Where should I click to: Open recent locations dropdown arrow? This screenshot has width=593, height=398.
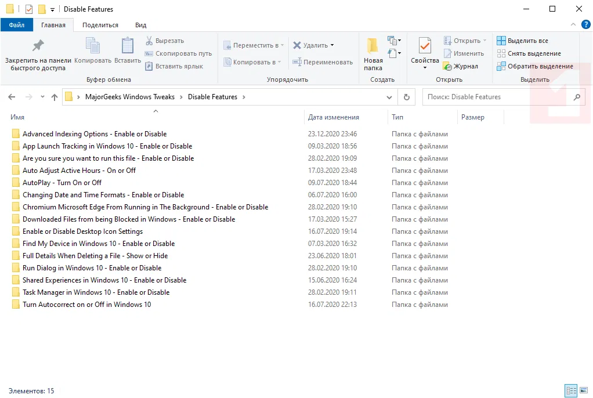coord(42,97)
